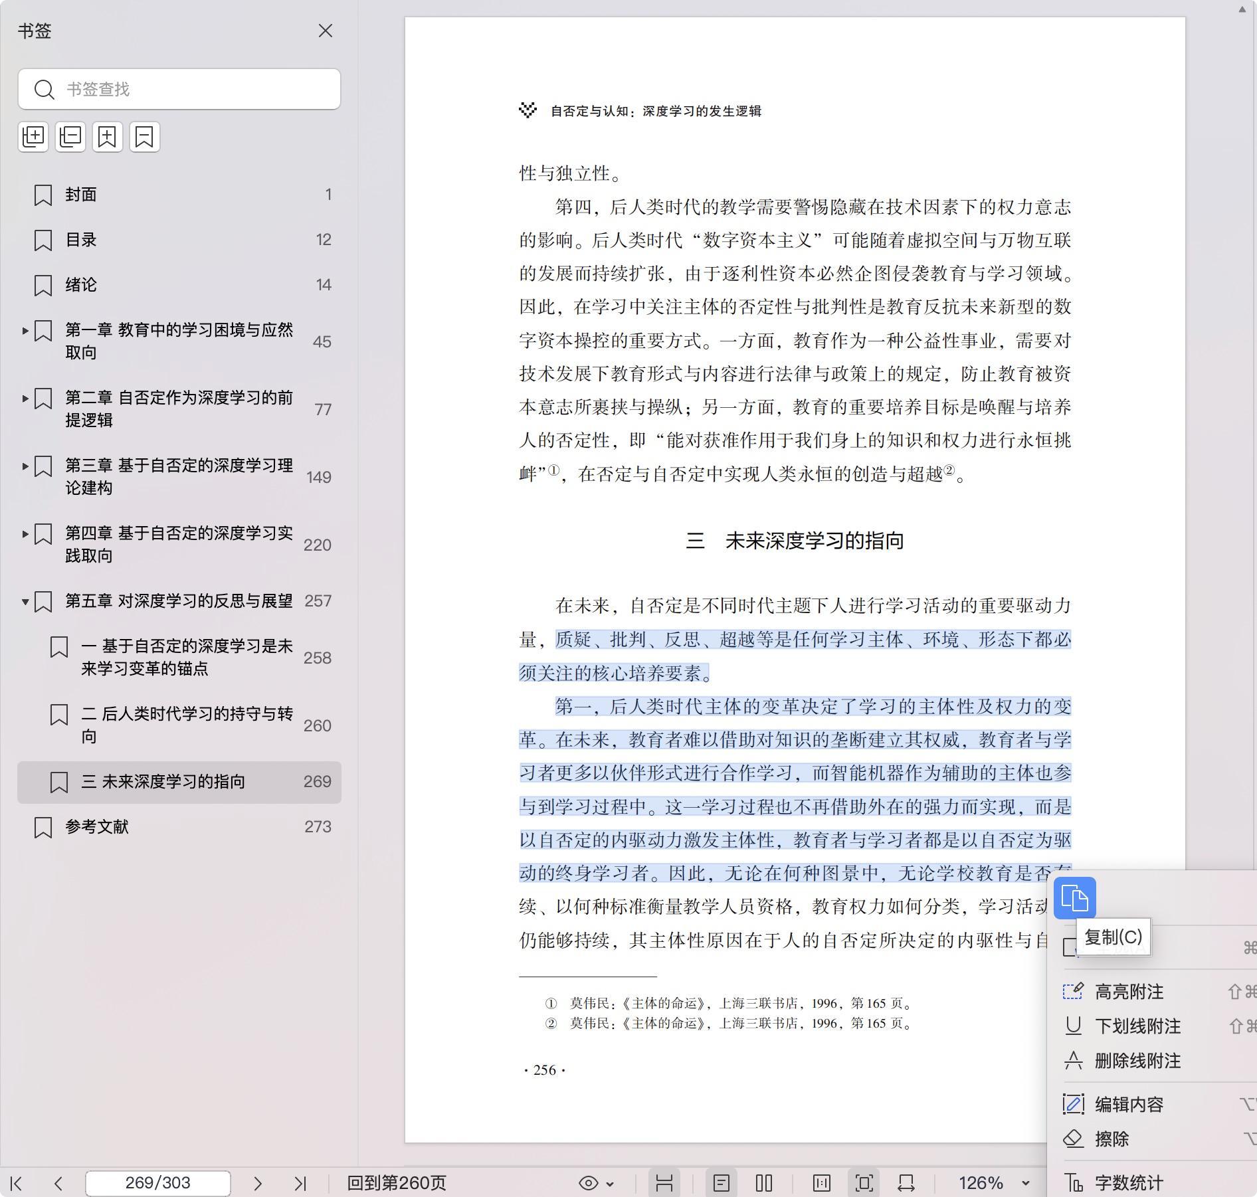The width and height of the screenshot is (1257, 1197).
Task: Collapse the 第五章 bookmark section
Action: [25, 602]
